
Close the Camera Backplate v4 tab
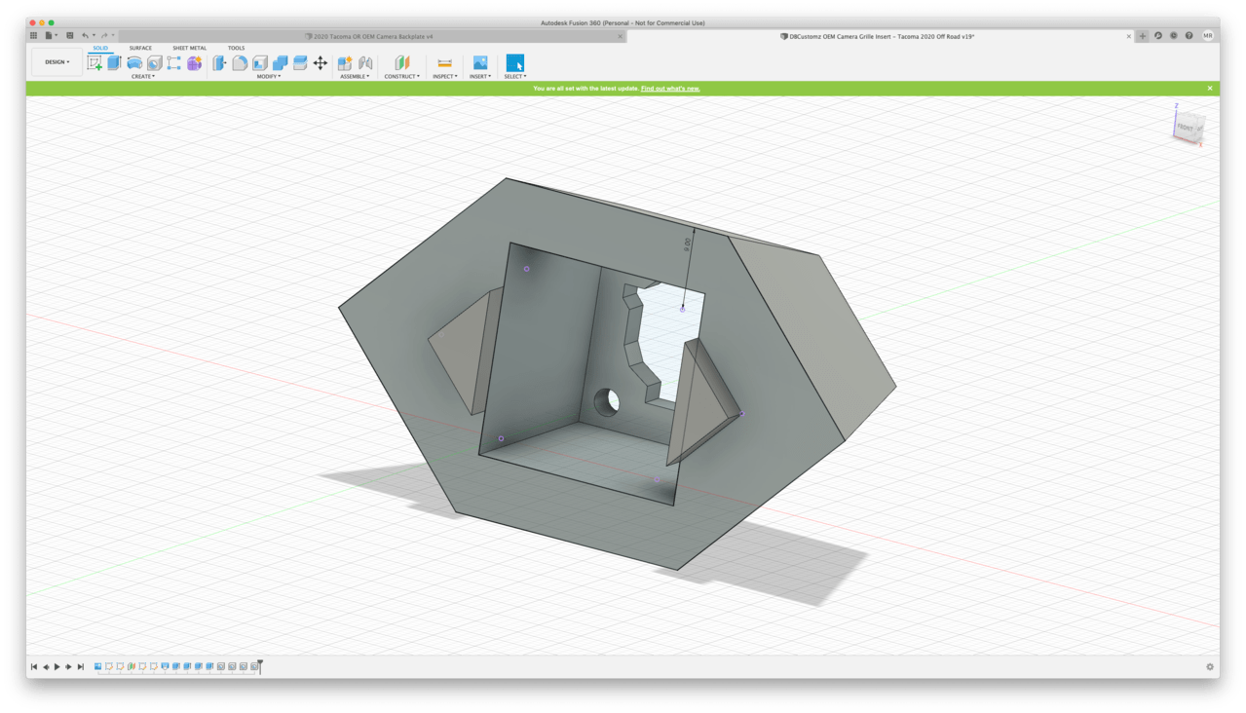[620, 36]
